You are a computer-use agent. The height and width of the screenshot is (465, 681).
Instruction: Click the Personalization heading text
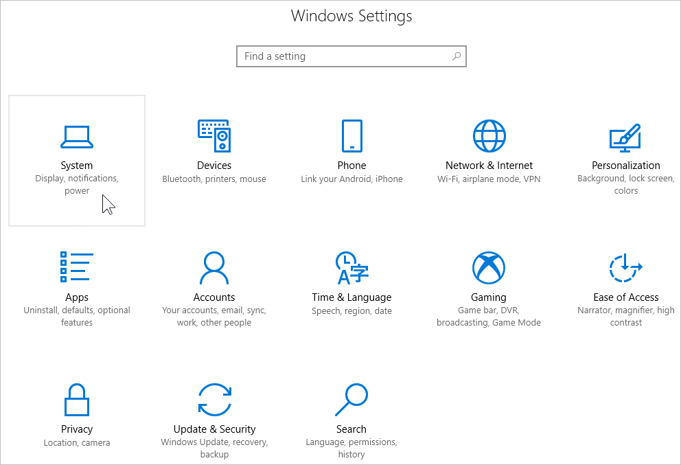(626, 165)
